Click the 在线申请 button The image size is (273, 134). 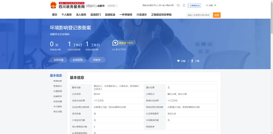pyautogui.click(x=58, y=60)
